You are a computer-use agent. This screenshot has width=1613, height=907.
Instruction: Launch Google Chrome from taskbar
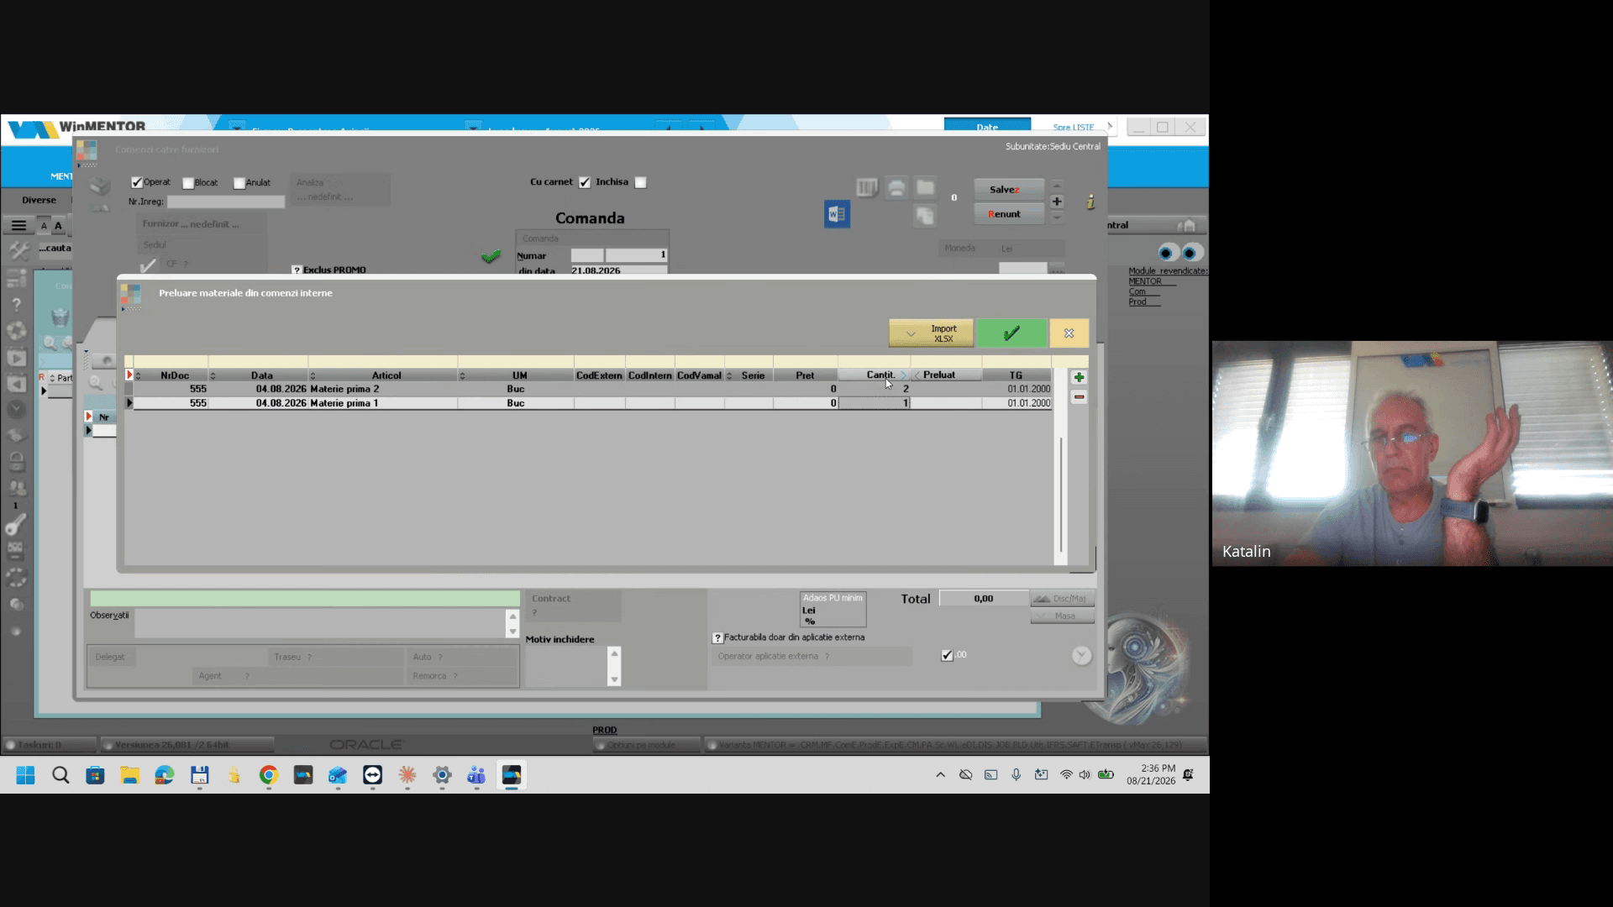(269, 775)
